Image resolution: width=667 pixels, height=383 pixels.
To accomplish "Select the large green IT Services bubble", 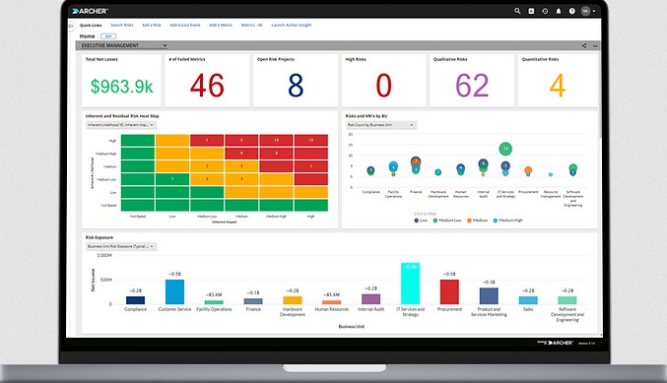I will click(505, 149).
